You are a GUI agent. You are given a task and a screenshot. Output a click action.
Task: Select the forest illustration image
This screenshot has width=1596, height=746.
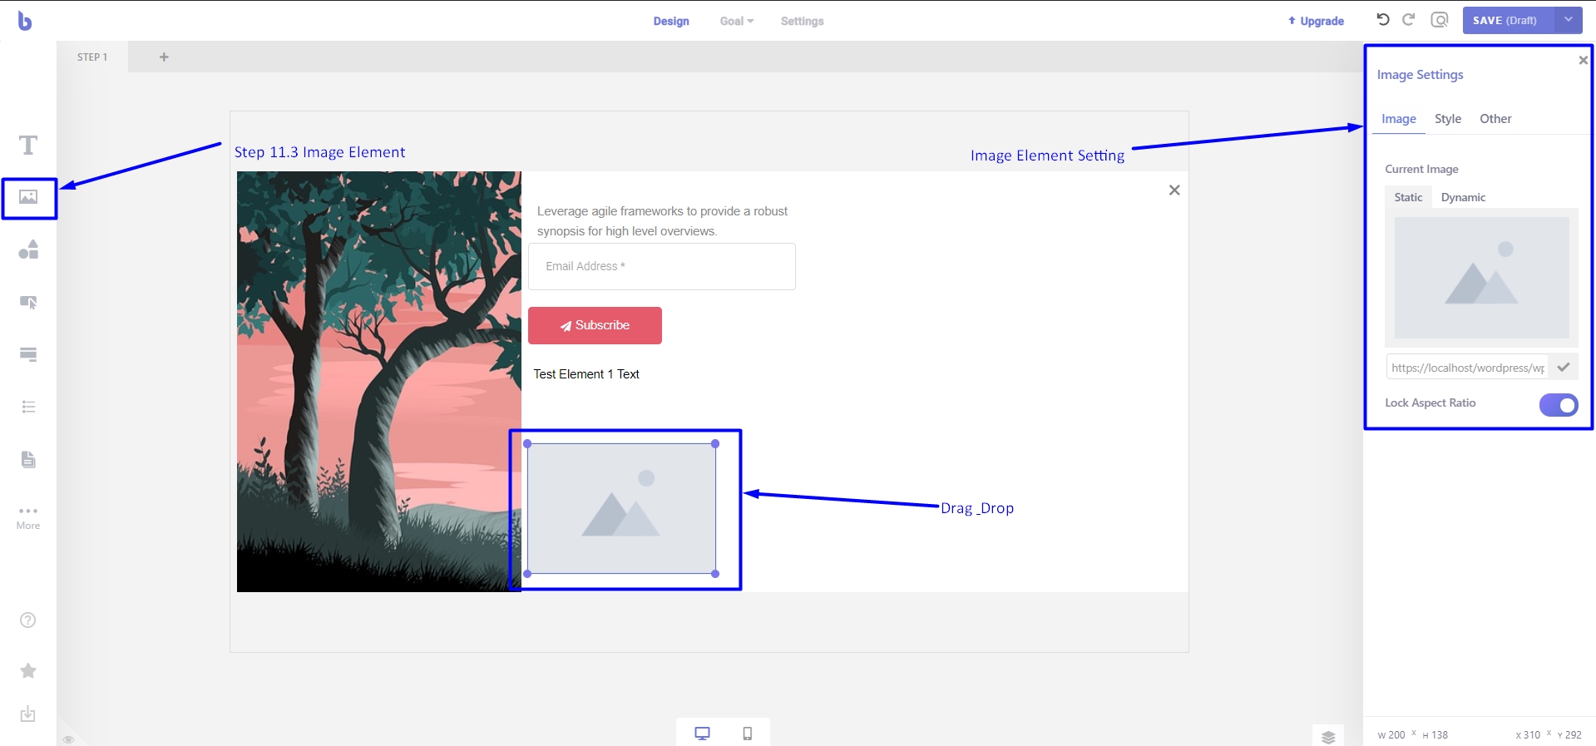tap(378, 382)
